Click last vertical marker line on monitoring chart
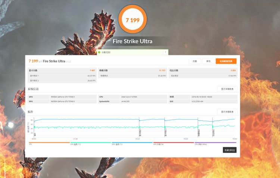Screen dimensions: 280x178 pyautogui.click(x=212, y=128)
